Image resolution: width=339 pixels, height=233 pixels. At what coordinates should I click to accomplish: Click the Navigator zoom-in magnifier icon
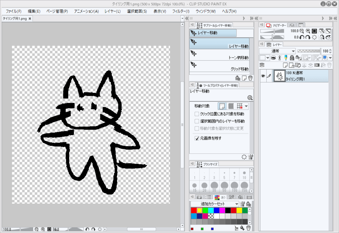point(308,31)
